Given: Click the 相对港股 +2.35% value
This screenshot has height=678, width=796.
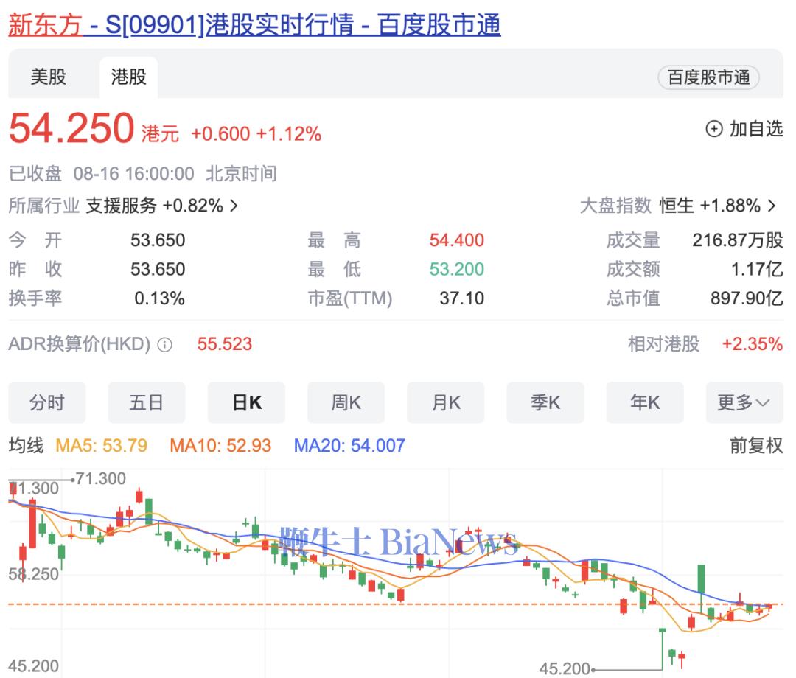Looking at the screenshot, I should (753, 344).
